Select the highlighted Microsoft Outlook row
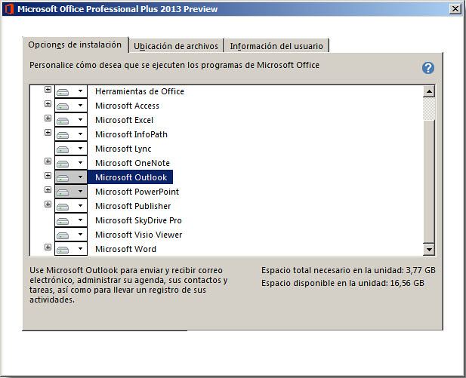The image size is (466, 378). point(130,177)
